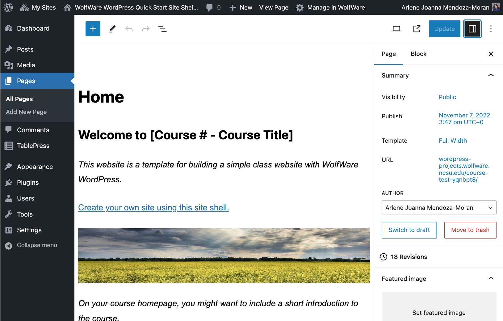This screenshot has width=503, height=321.
Task: Click New in the admin bar
Action: point(241,7)
